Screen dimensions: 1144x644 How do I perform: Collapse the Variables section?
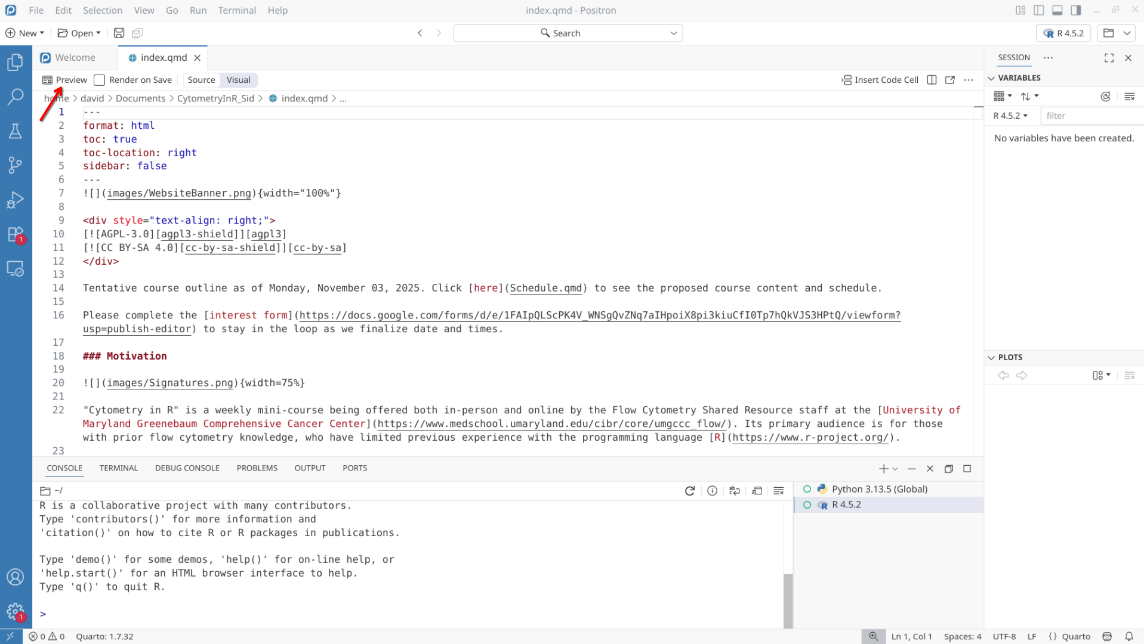pyautogui.click(x=991, y=78)
